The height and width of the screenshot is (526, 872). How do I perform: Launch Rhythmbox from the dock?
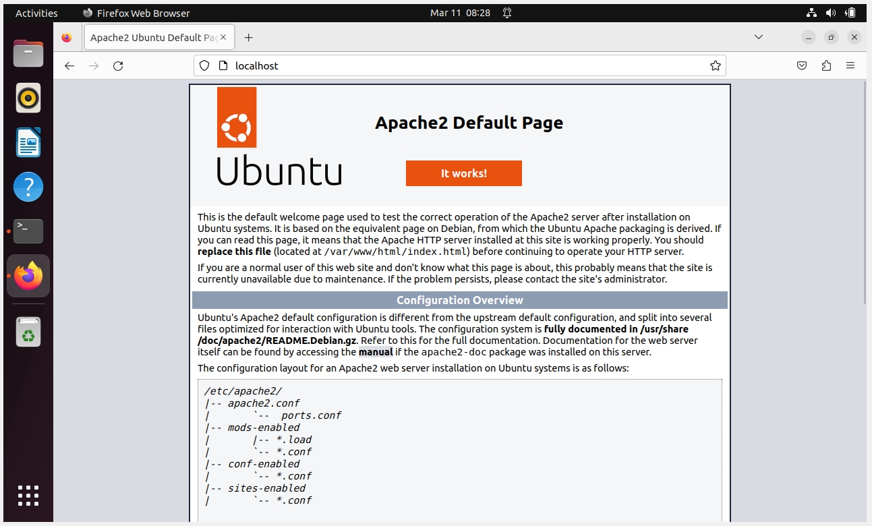(28, 98)
